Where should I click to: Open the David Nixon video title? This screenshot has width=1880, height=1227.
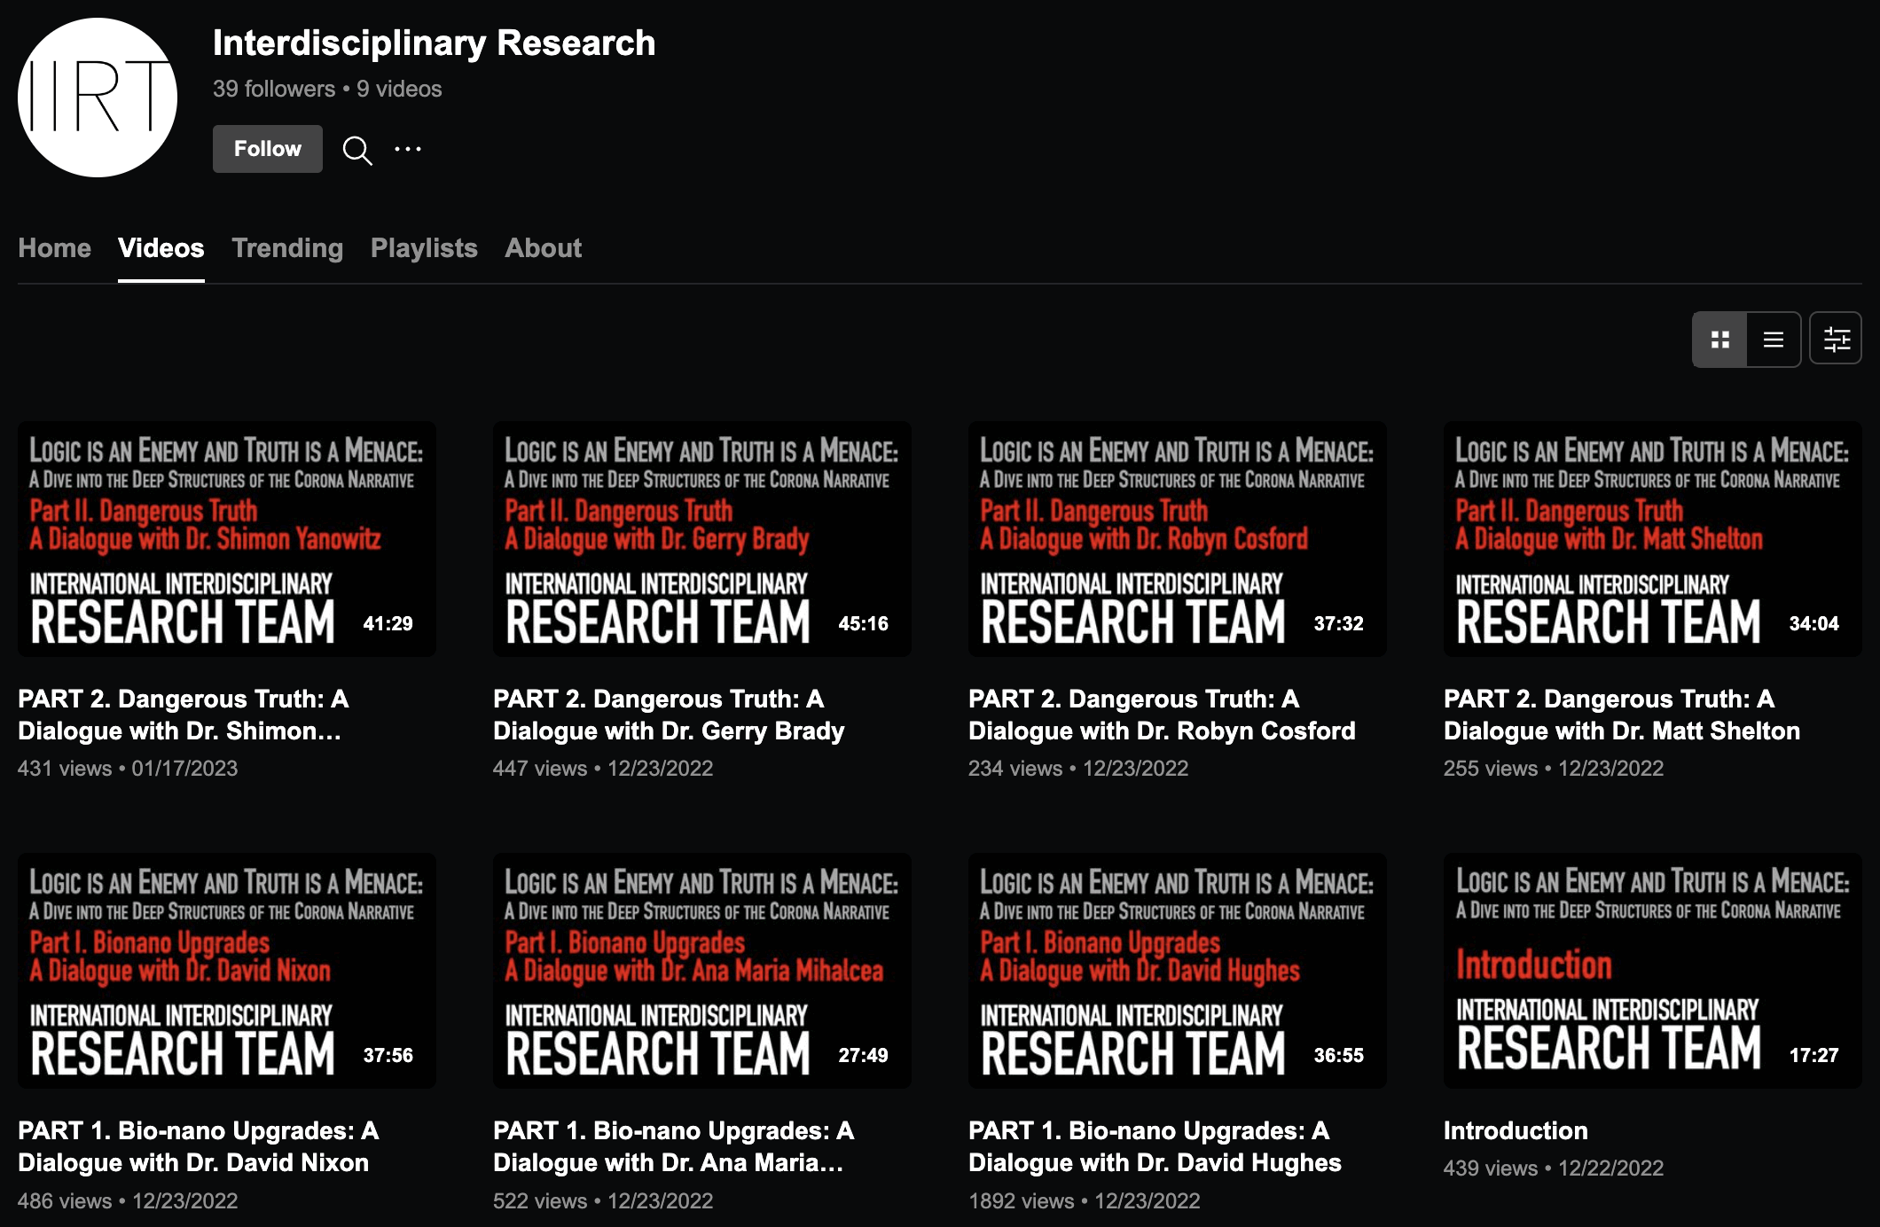coord(198,1146)
